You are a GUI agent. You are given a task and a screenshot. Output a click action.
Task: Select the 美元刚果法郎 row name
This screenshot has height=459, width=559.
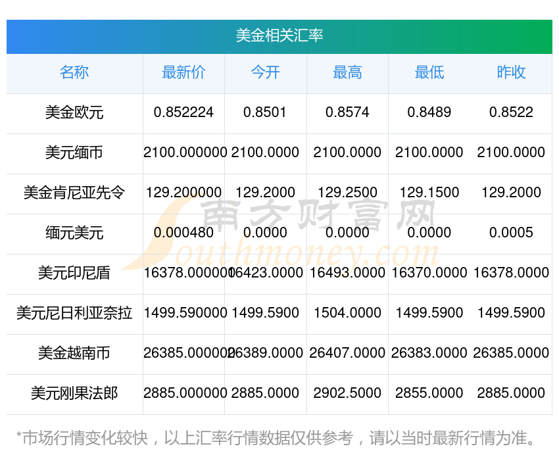74,393
